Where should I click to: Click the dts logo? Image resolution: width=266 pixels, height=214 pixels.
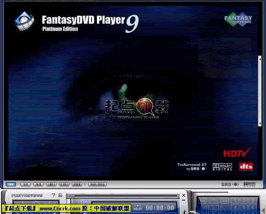pyautogui.click(x=246, y=166)
